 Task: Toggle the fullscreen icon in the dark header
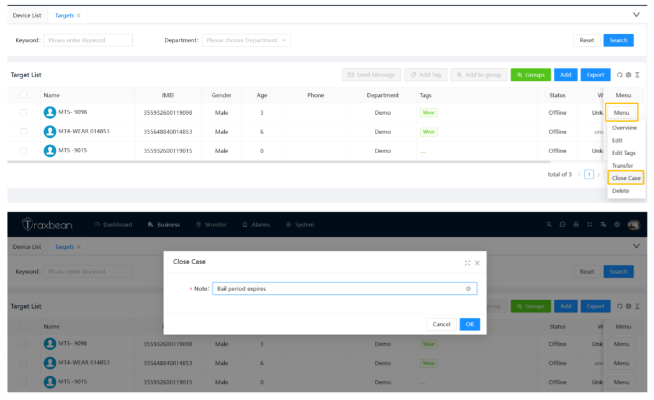pyautogui.click(x=589, y=225)
